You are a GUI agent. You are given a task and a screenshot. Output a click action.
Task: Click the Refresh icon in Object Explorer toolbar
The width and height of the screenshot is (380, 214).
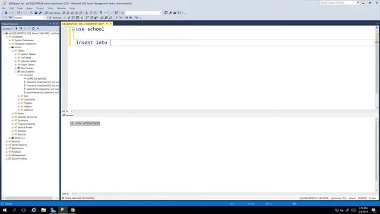(x=33, y=29)
